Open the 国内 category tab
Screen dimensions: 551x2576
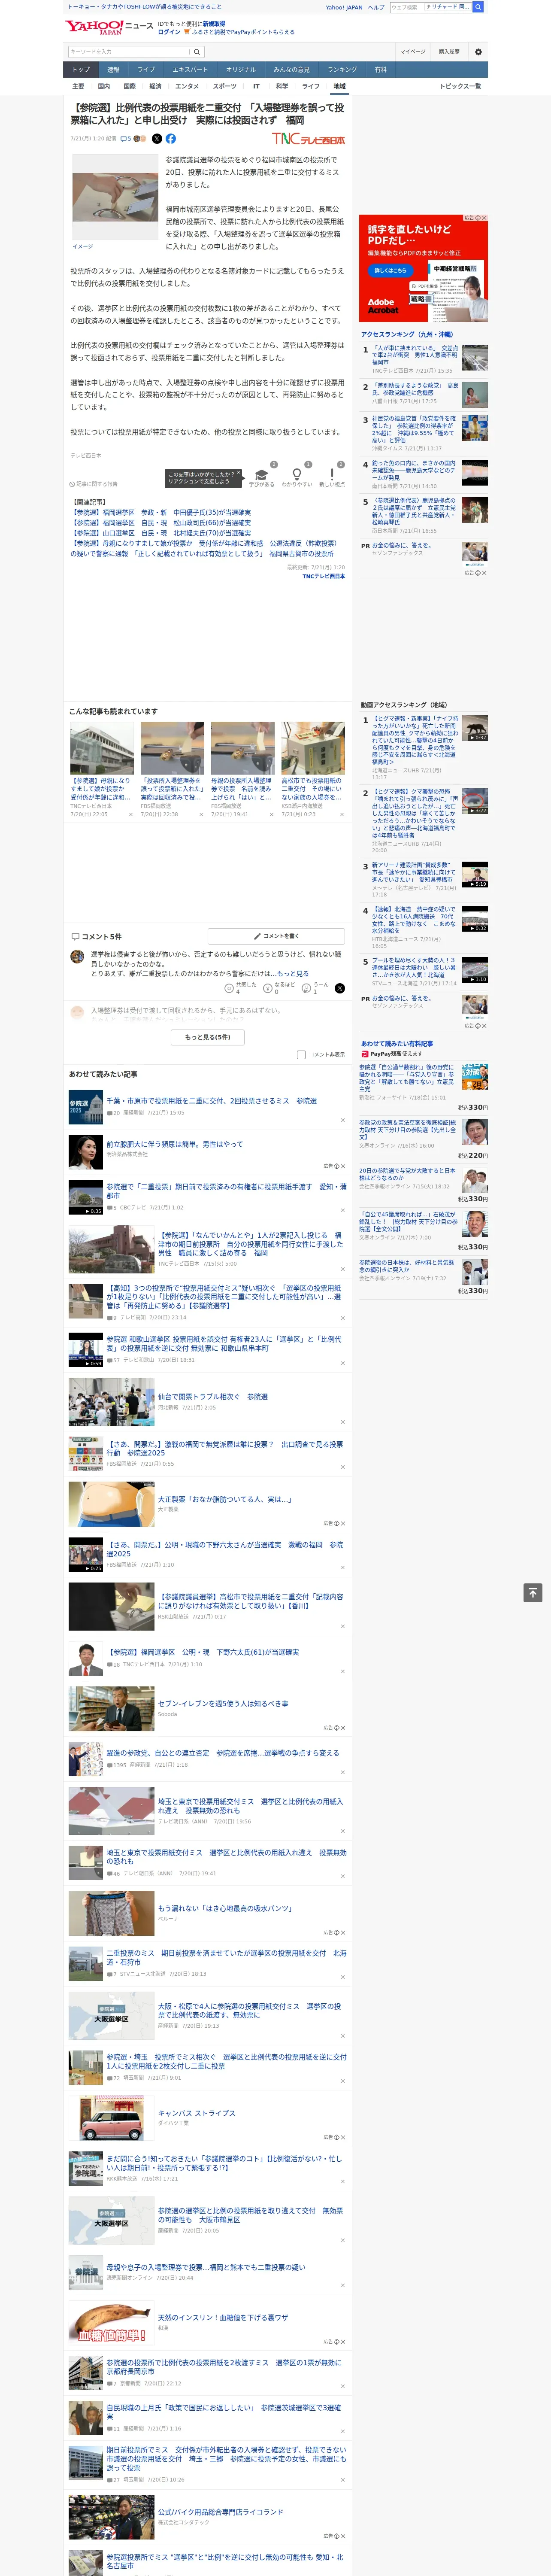coord(104,86)
